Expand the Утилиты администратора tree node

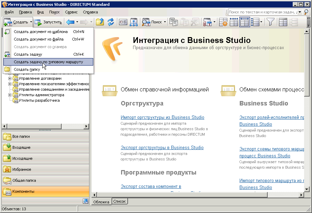[x=10, y=95]
